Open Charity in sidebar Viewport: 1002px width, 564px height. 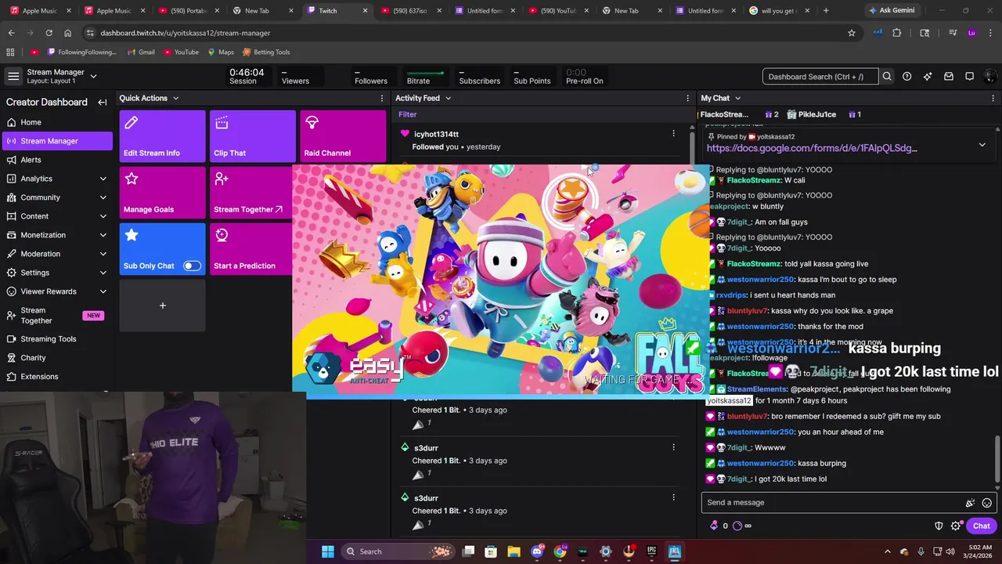point(56,358)
